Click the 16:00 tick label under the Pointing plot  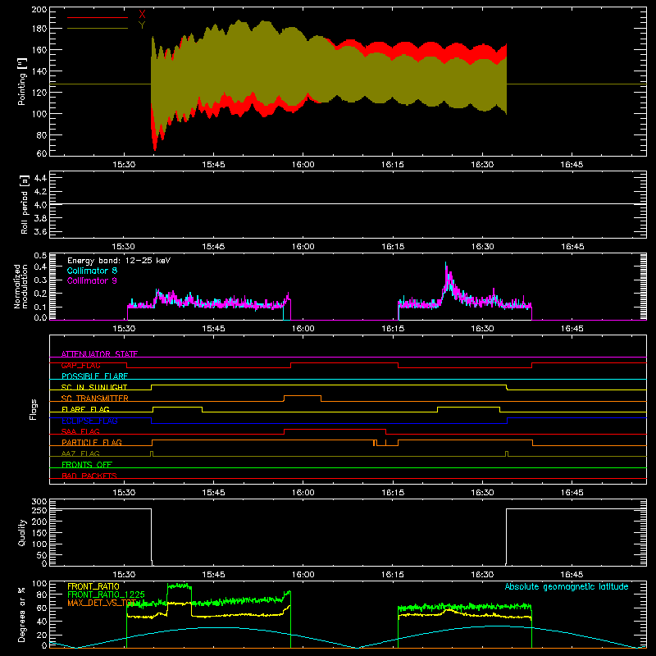coord(303,165)
